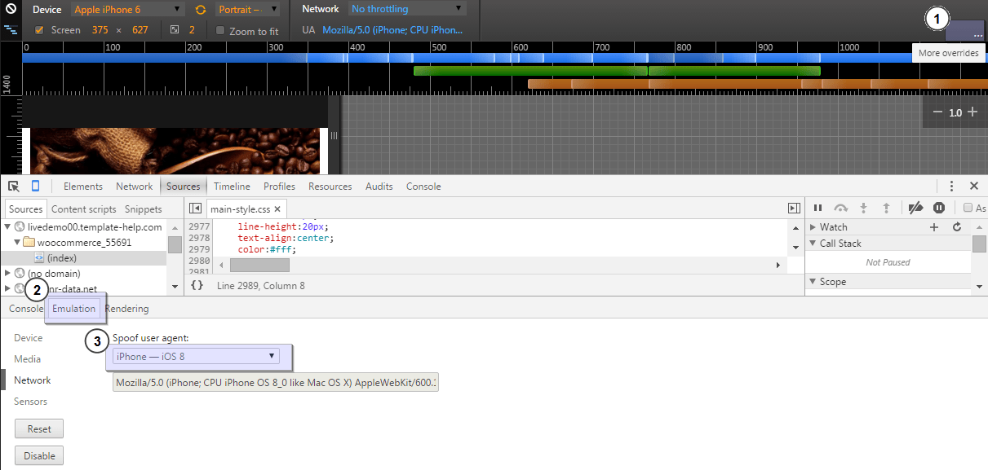Image resolution: width=988 pixels, height=470 pixels.
Task: Toggle device mode phone icon
Action: 35,186
